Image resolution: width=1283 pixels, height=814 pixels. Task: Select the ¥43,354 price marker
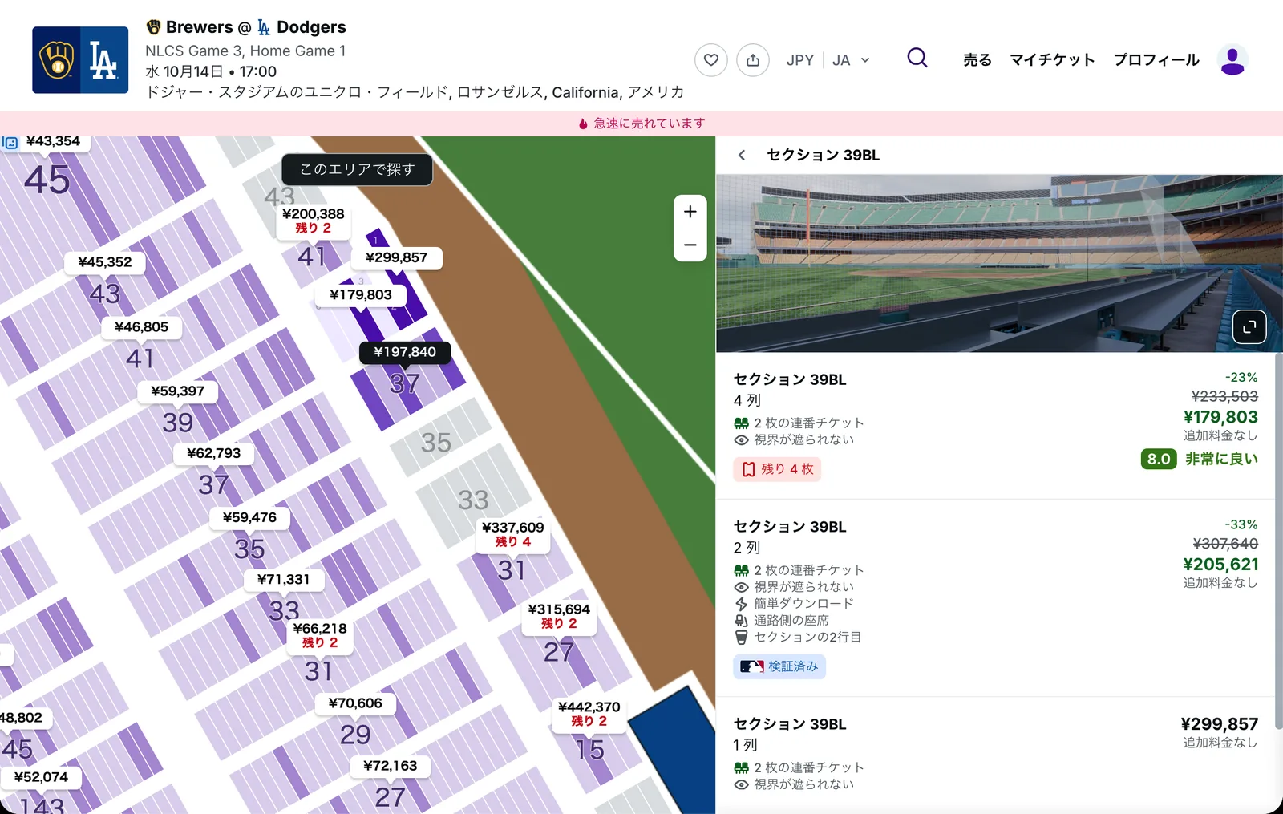pyautogui.click(x=53, y=142)
